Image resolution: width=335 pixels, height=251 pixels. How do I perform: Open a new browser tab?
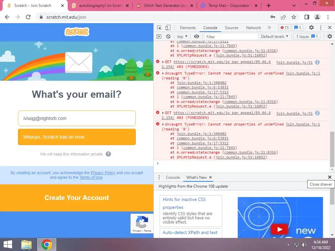tap(269, 6)
